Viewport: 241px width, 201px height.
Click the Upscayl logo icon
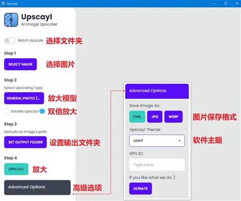[11, 20]
